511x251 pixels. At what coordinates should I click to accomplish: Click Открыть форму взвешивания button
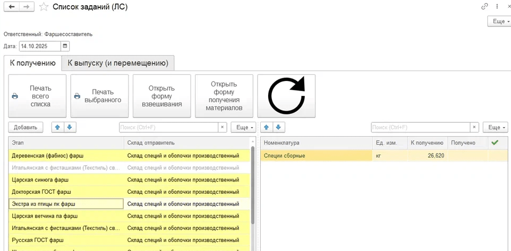[x=161, y=96]
